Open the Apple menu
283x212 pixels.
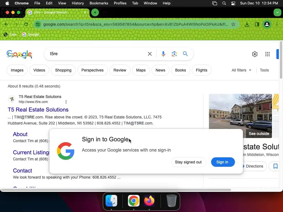point(7,3)
